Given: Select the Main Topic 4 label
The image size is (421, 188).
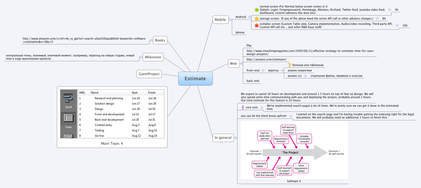Looking at the screenshot, I should click(112, 143).
